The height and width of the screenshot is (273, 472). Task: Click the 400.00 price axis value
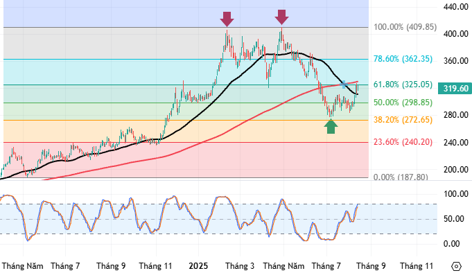click(456, 34)
